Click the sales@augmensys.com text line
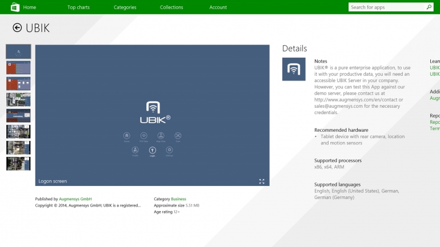This screenshot has width=440, height=247. click(x=357, y=106)
